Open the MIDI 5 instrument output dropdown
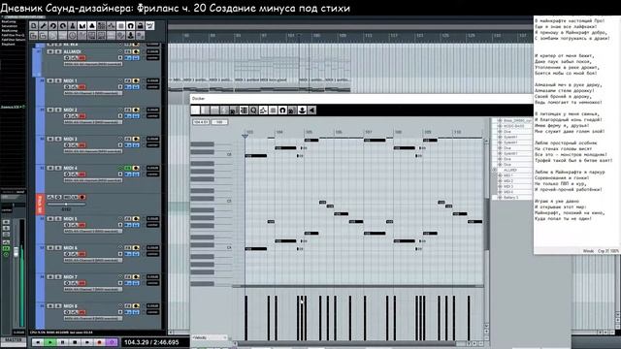Viewport: 621px width, 349px height. (x=93, y=231)
